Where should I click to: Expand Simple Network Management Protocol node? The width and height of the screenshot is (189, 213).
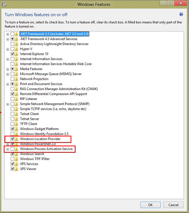click(8, 104)
